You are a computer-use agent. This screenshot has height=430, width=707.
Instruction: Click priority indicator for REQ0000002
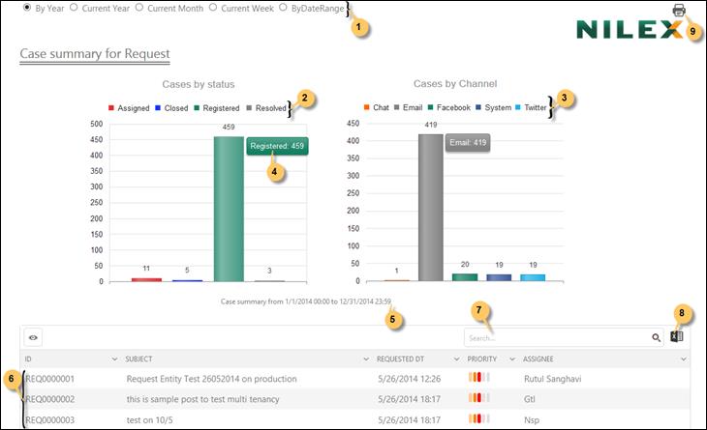478,398
